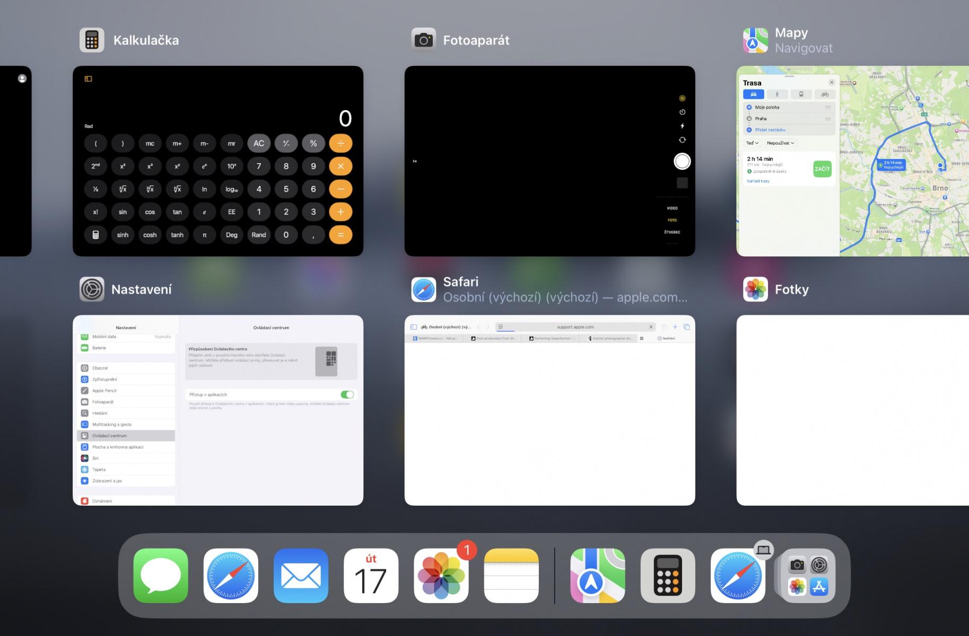Viewport: 969px width, 636px height.
Task: Open the Calculator icon in the dock
Action: coord(668,576)
